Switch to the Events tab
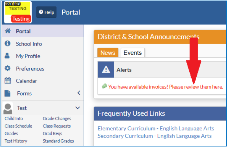This screenshot has width=227, height=147. [x=132, y=53]
